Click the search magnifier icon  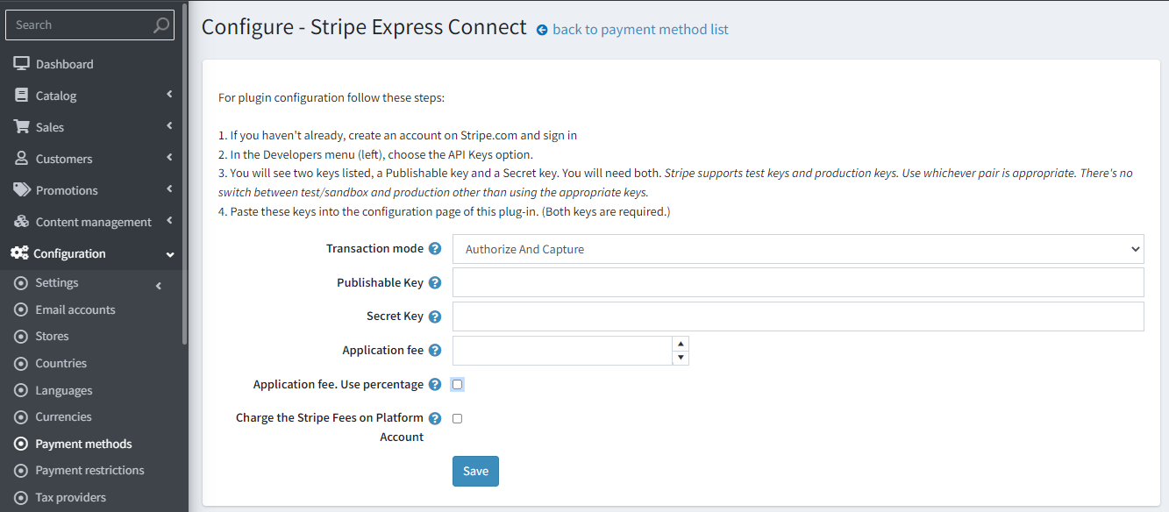160,25
